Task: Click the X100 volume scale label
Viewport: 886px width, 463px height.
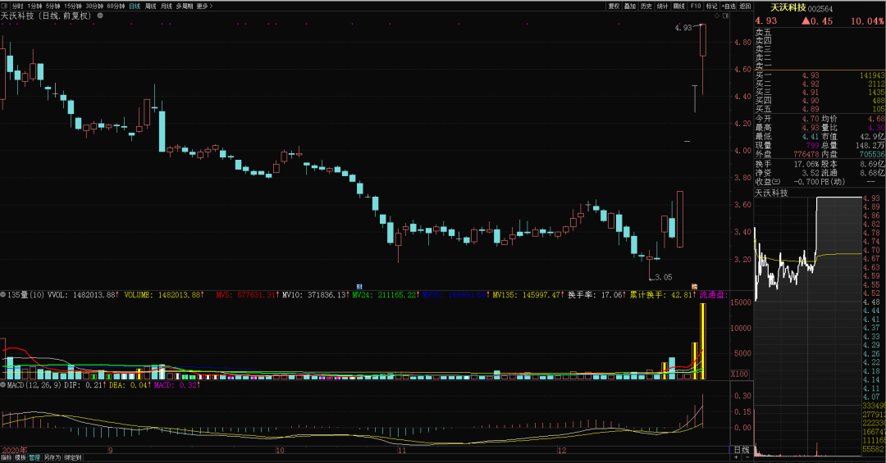Action: (x=740, y=374)
